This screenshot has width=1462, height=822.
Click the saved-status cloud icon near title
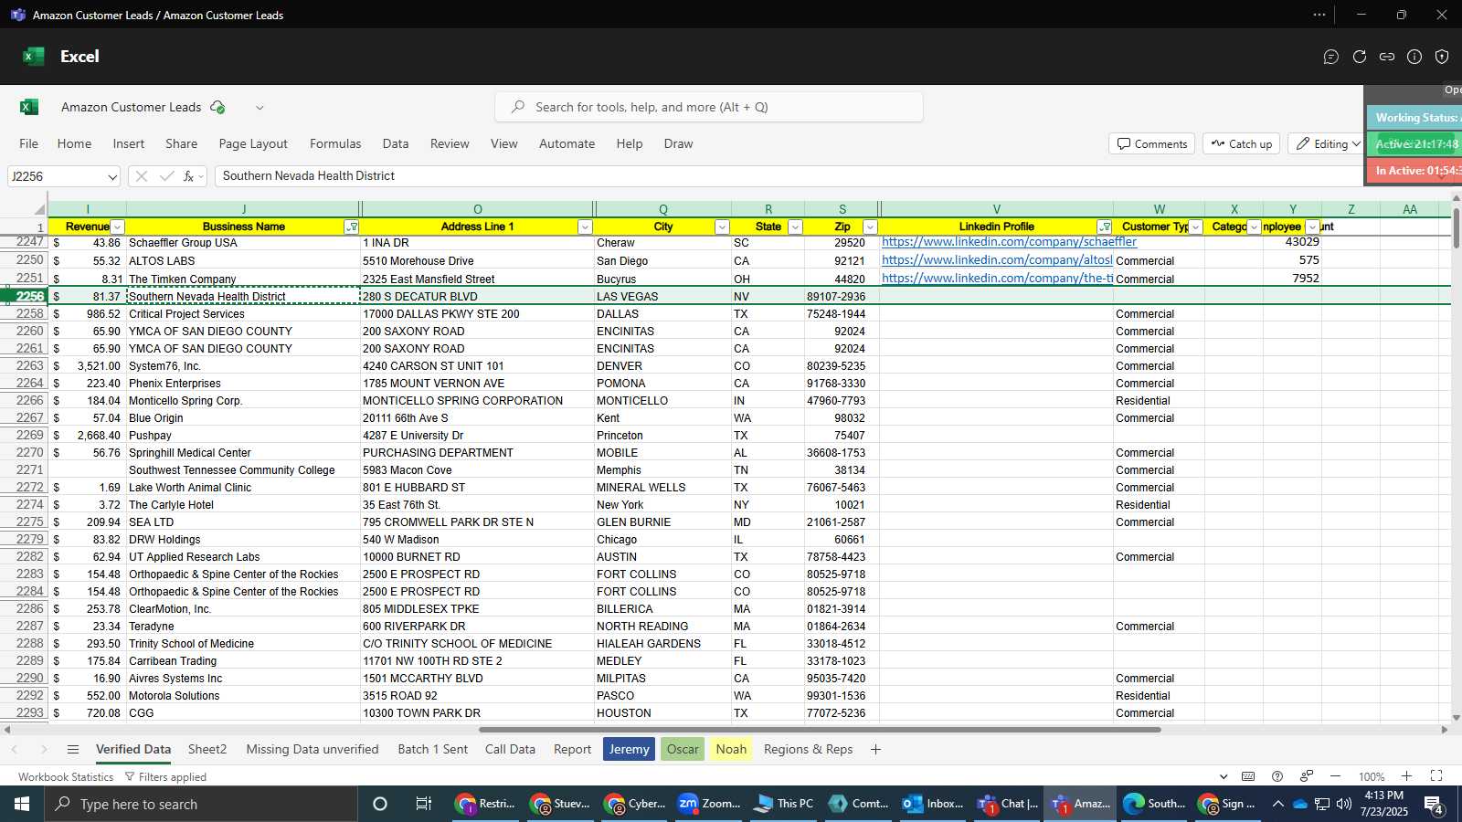pos(217,107)
